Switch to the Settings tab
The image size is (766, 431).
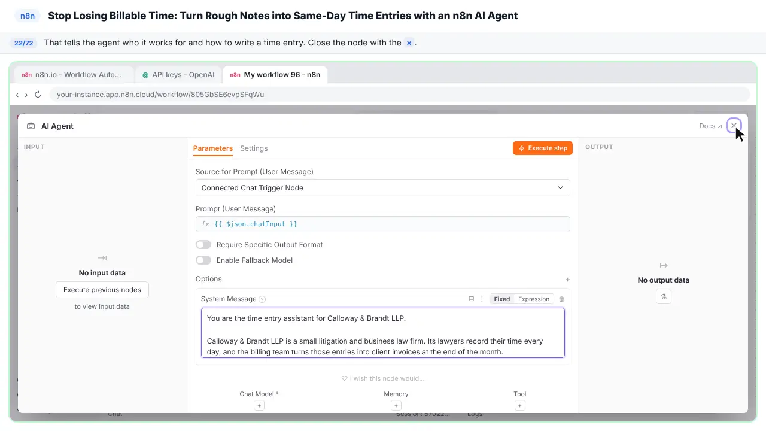(254, 148)
